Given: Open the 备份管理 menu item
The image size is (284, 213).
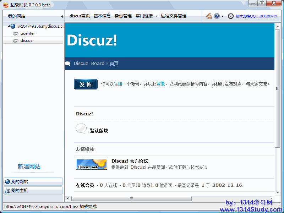Looking at the screenshot, I should pos(123,16).
